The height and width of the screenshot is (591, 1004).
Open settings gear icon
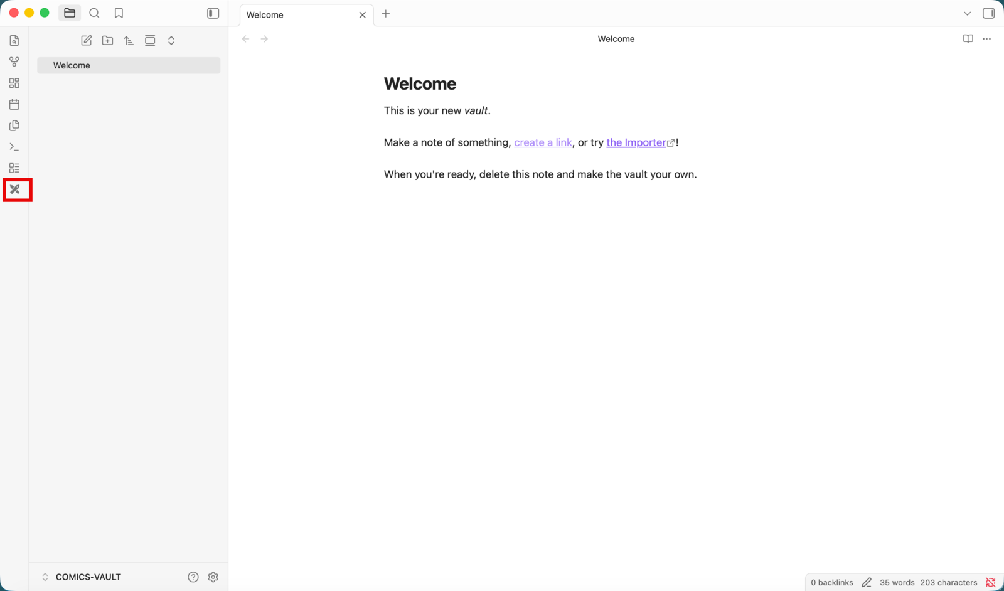click(213, 577)
